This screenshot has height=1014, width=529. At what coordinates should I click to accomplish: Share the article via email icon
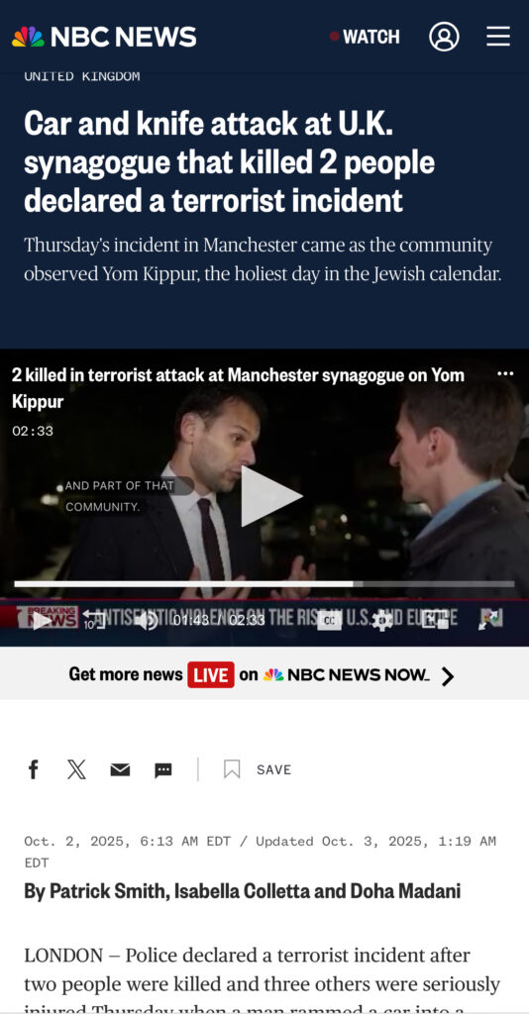point(120,769)
